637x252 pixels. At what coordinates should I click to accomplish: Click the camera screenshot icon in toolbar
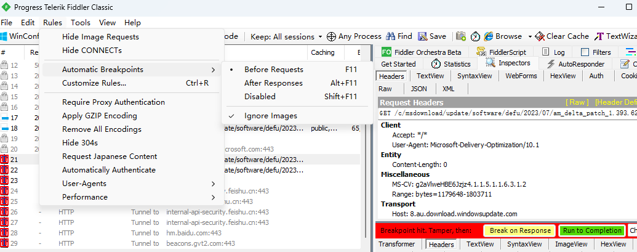[460, 36]
